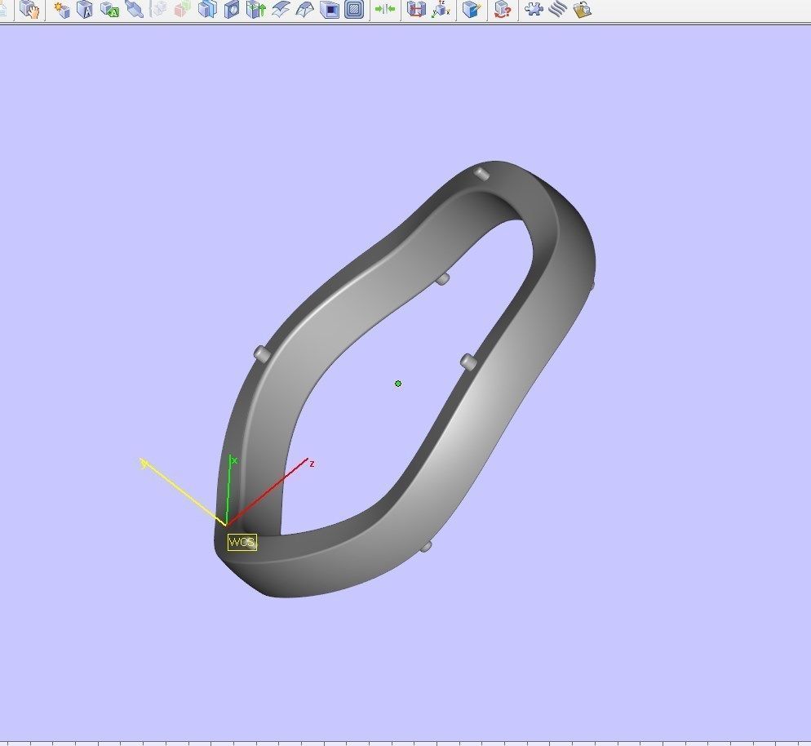The image size is (811, 746).
Task: Click the wavy stacked layers icon
Action: pyautogui.click(x=557, y=9)
